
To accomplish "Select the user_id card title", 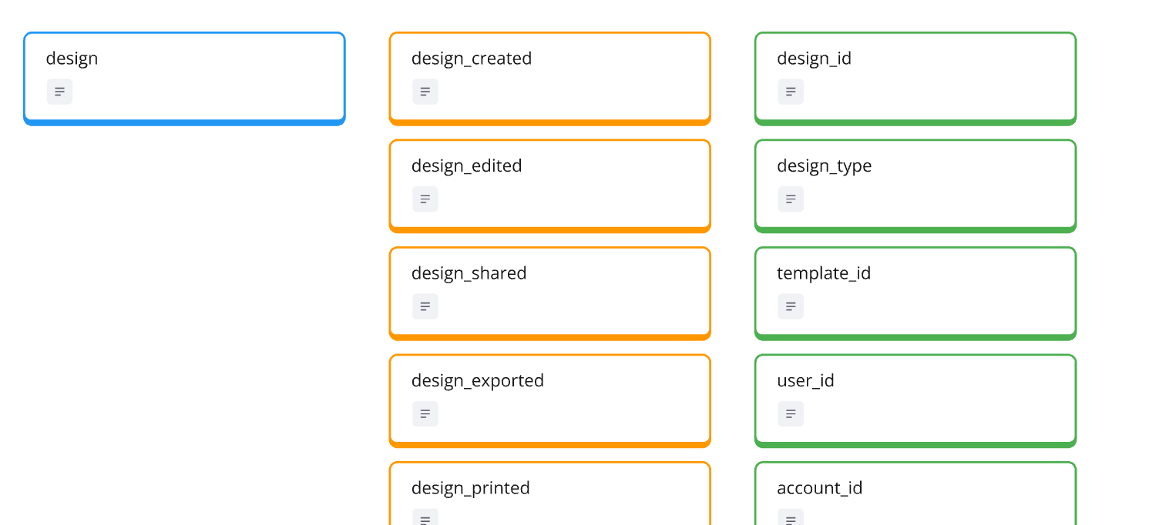I will (x=805, y=381).
